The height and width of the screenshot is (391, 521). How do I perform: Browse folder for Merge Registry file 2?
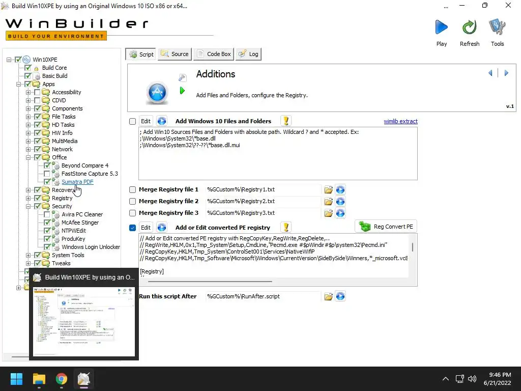[x=328, y=202]
